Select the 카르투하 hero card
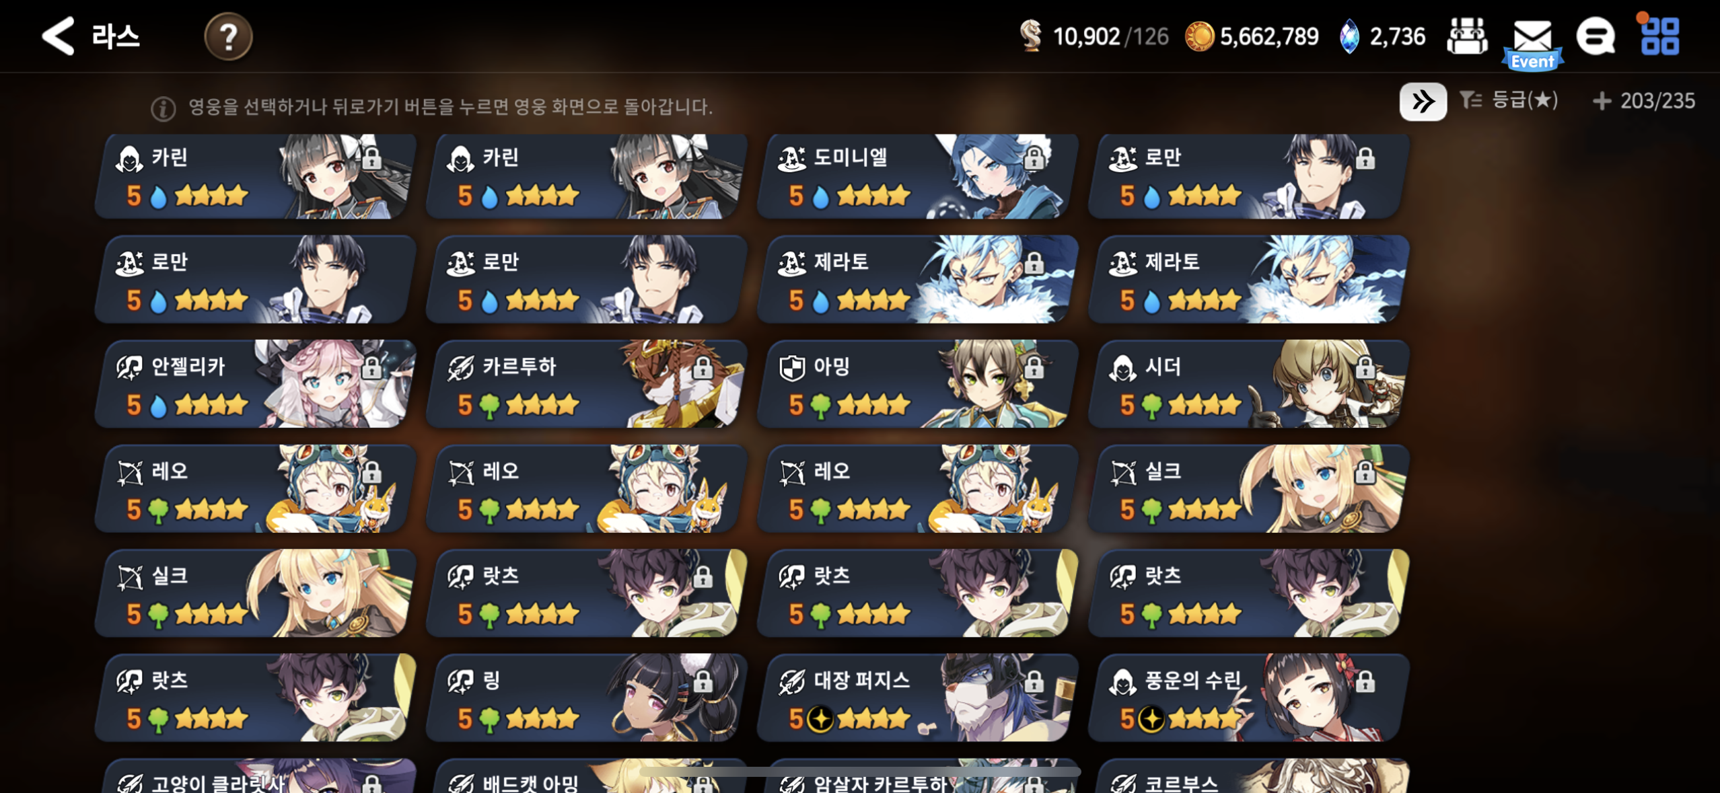1720x793 pixels. pyautogui.click(x=587, y=384)
